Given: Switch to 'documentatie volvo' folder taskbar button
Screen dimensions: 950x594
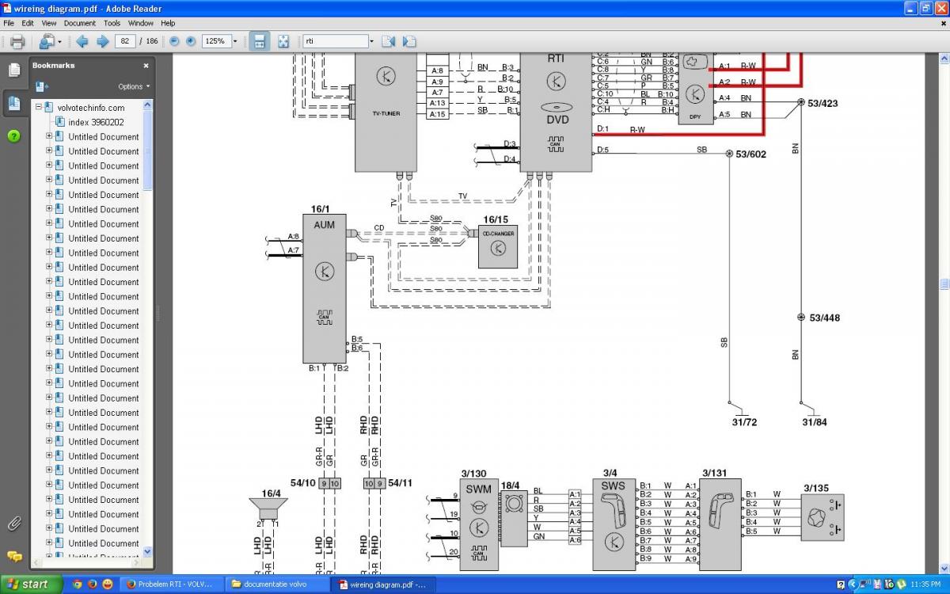Looking at the screenshot, I should 278,584.
